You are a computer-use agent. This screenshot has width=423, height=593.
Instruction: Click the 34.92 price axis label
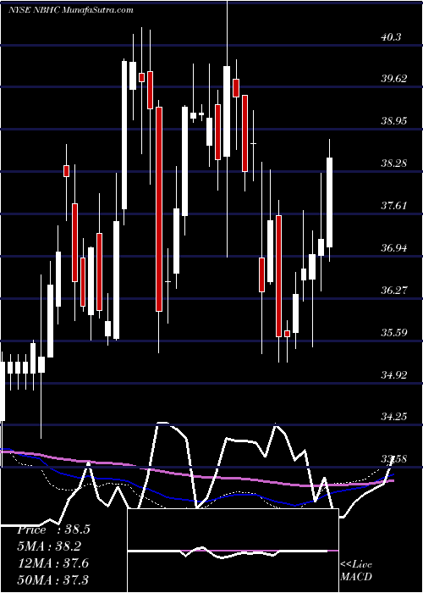point(394,375)
